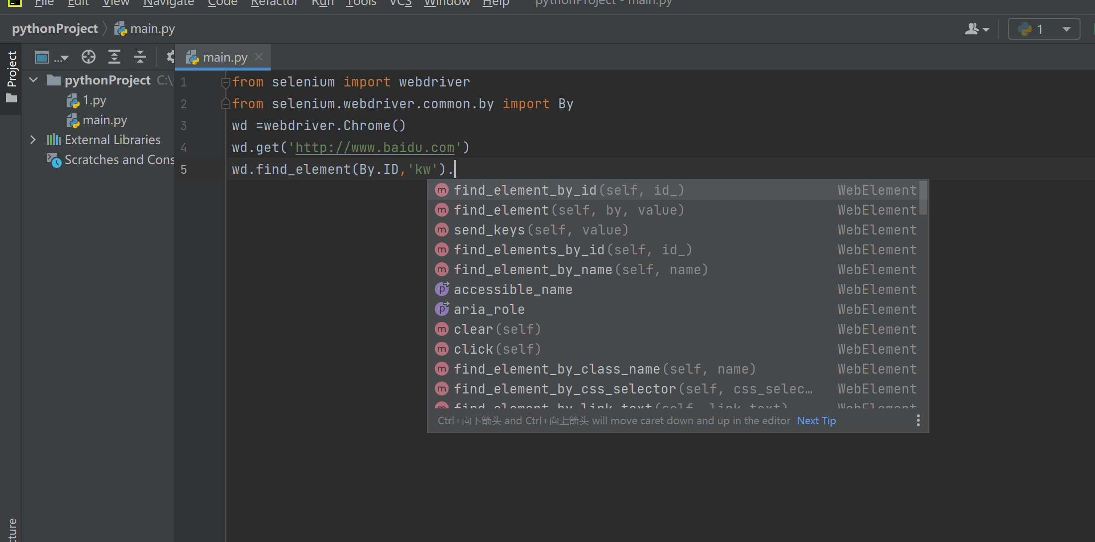Viewport: 1095px width, 542px height.
Task: Expand the External Libraries node
Action: pyautogui.click(x=33, y=140)
